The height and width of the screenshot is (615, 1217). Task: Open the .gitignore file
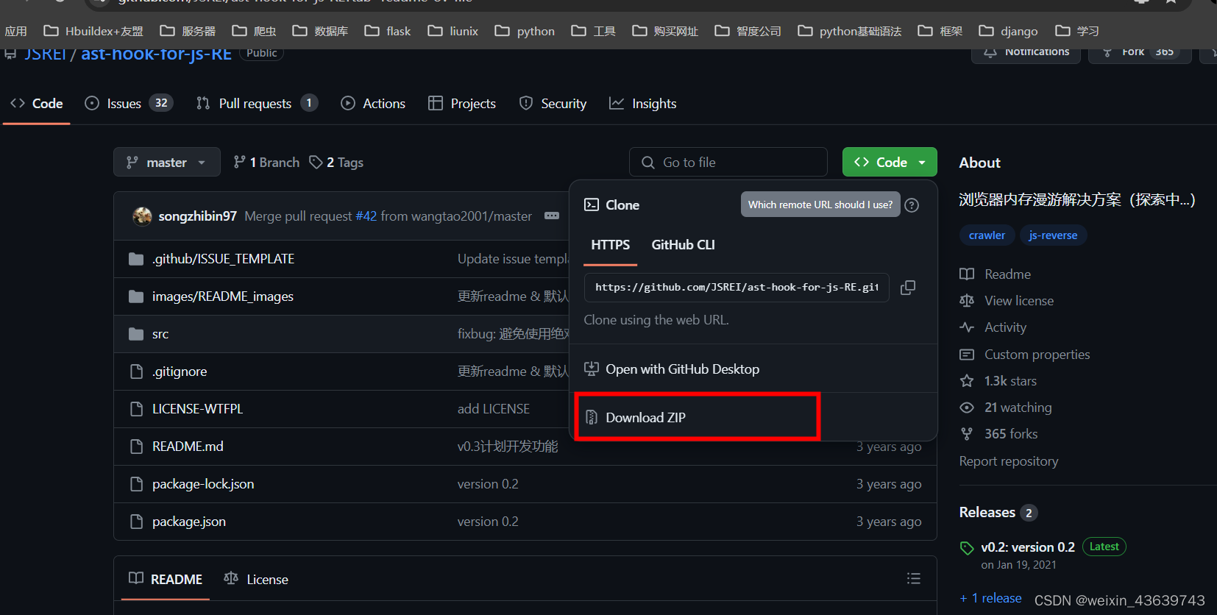point(180,372)
